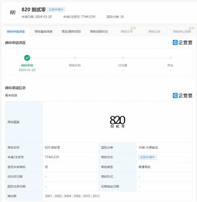197x202 pixels.
Task: Open the 商标文书 VIP tab
Action: pos(127,32)
